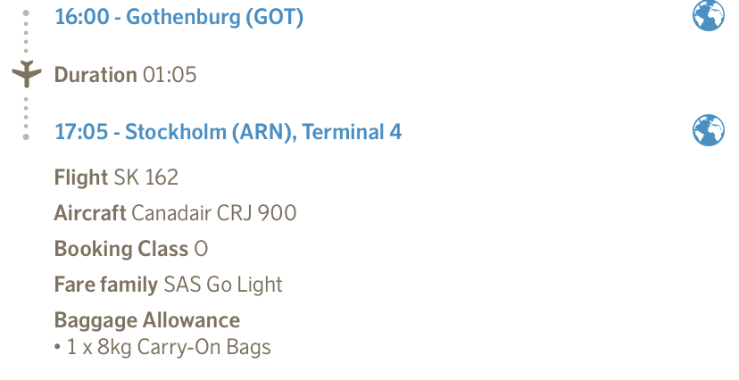The image size is (739, 380).
Task: Click the bold Aircraft label
Action: pyautogui.click(x=90, y=213)
